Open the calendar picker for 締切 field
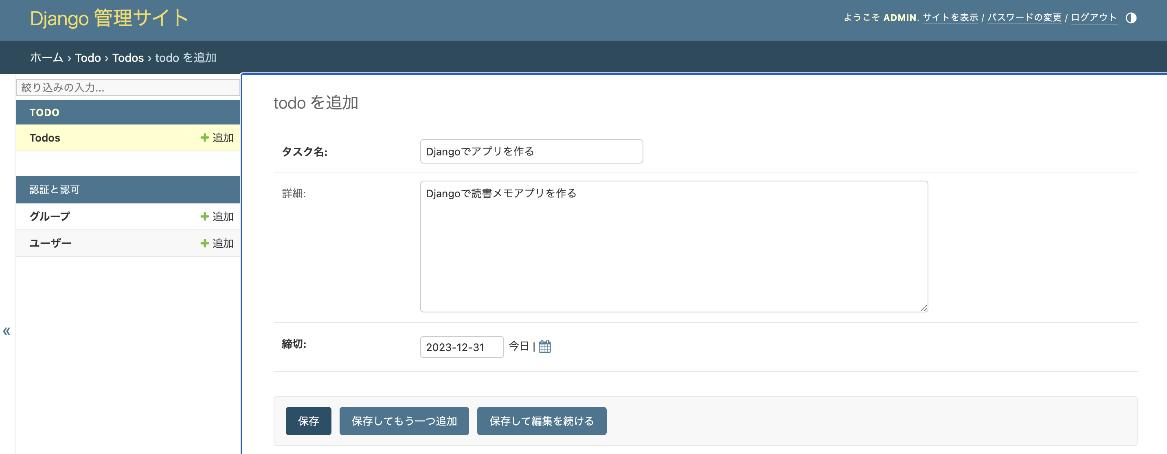Screen dimensions: 1167x454 (546, 346)
